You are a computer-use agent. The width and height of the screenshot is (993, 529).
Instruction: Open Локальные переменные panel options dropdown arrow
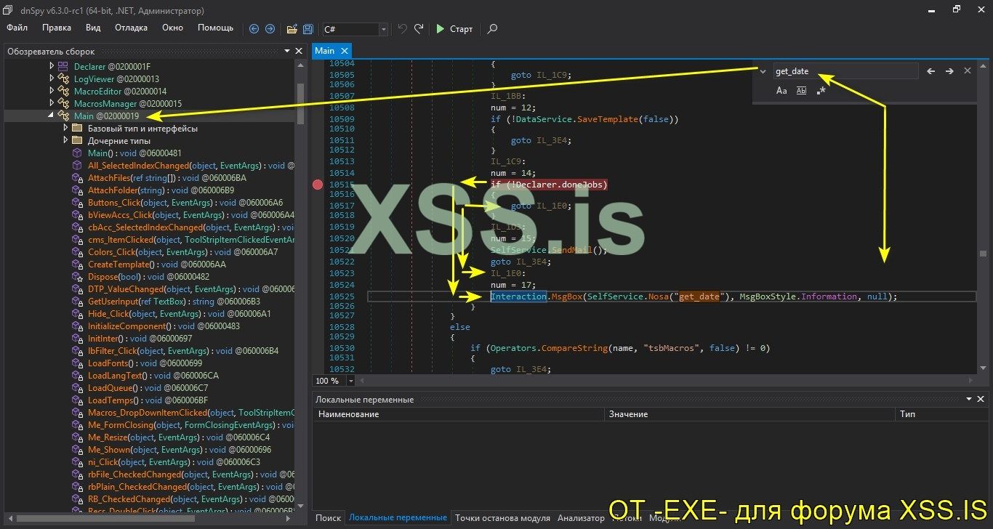click(x=969, y=399)
